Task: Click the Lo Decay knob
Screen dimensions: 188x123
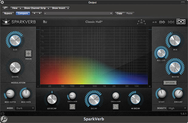Action: (52, 99)
